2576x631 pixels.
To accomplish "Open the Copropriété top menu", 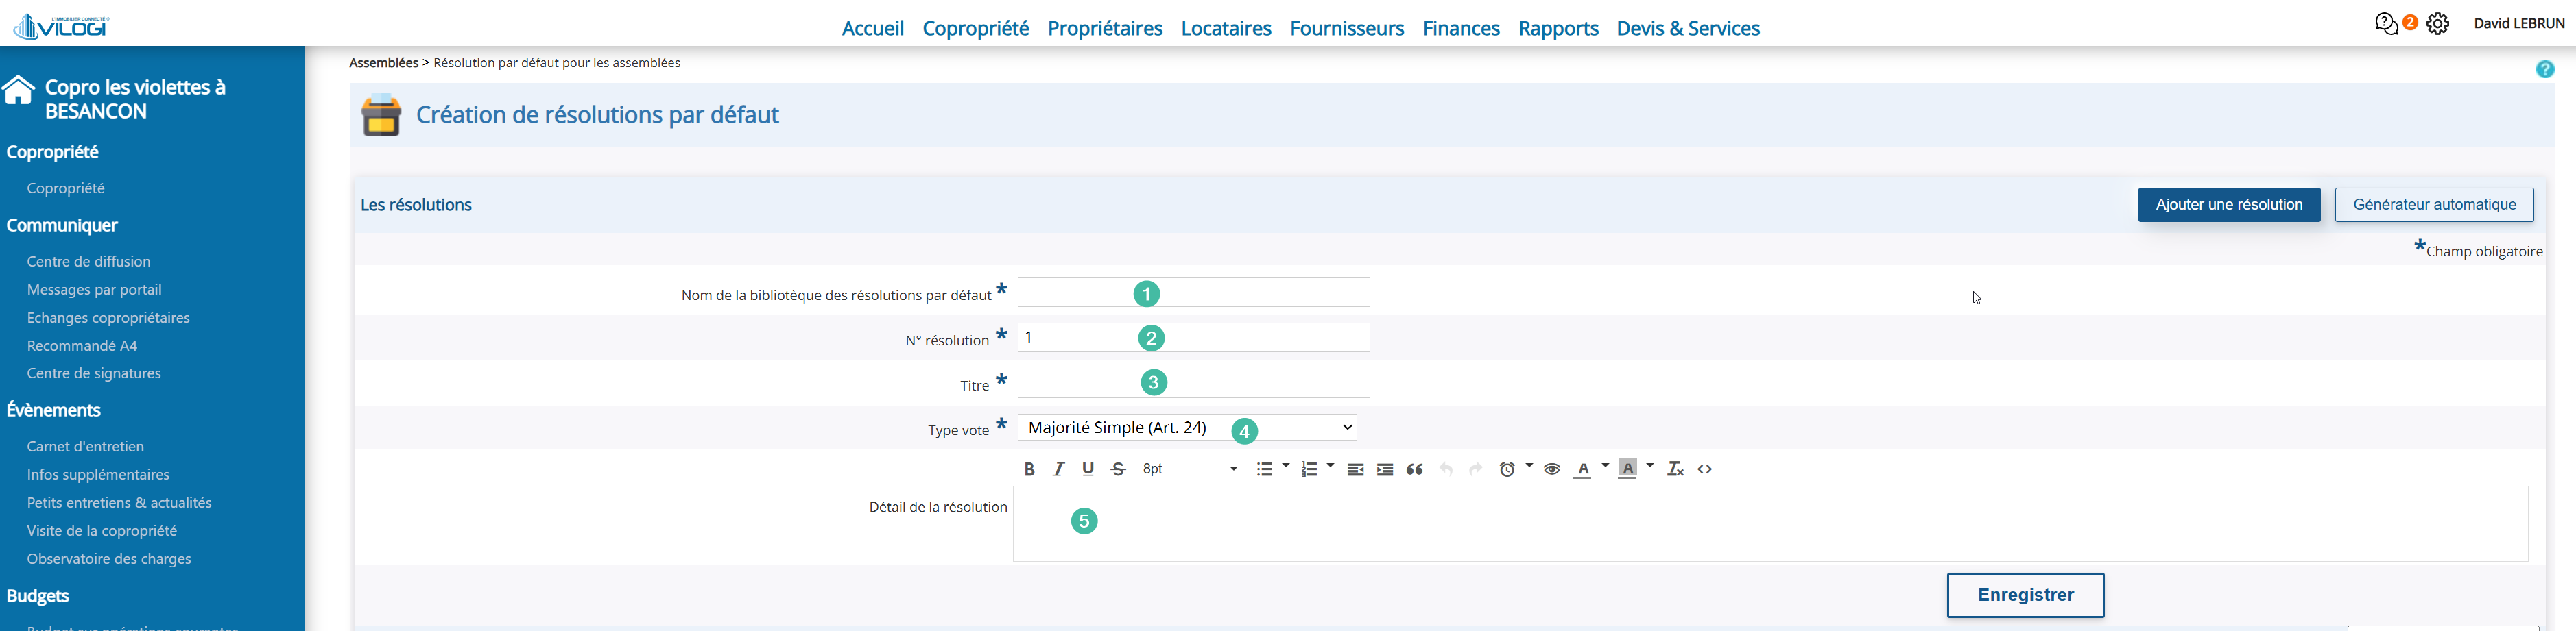I will [x=975, y=28].
